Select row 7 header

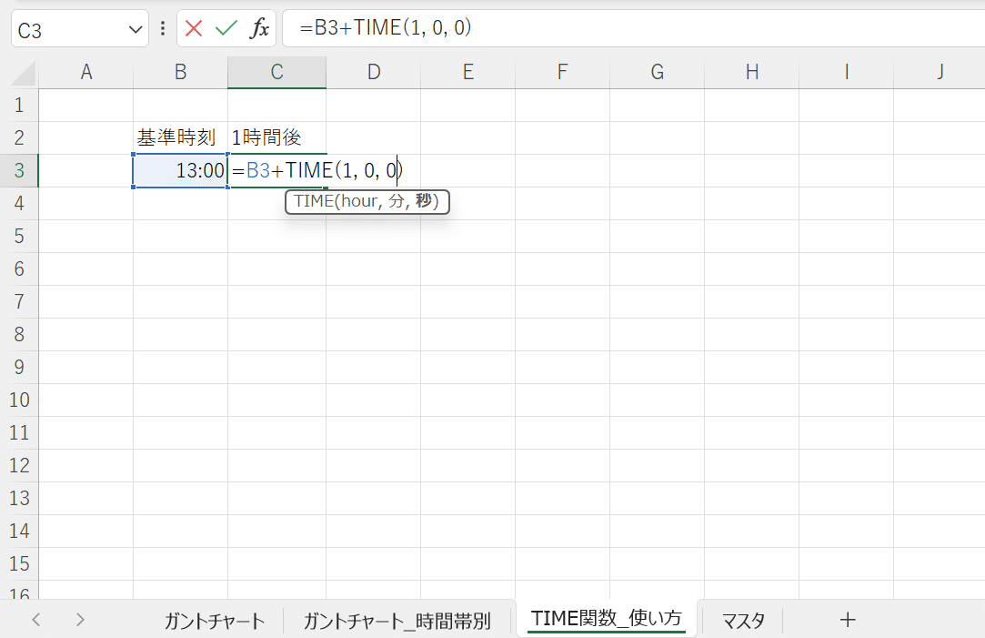(19, 302)
